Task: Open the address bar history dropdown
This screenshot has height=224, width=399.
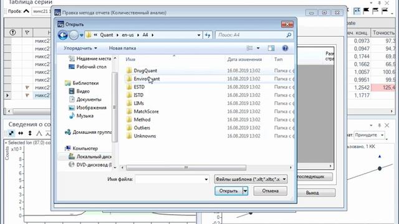Action: (x=199, y=35)
